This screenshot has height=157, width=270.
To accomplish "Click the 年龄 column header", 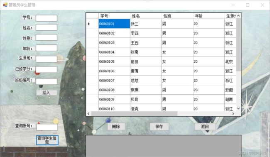I will point(209,16).
